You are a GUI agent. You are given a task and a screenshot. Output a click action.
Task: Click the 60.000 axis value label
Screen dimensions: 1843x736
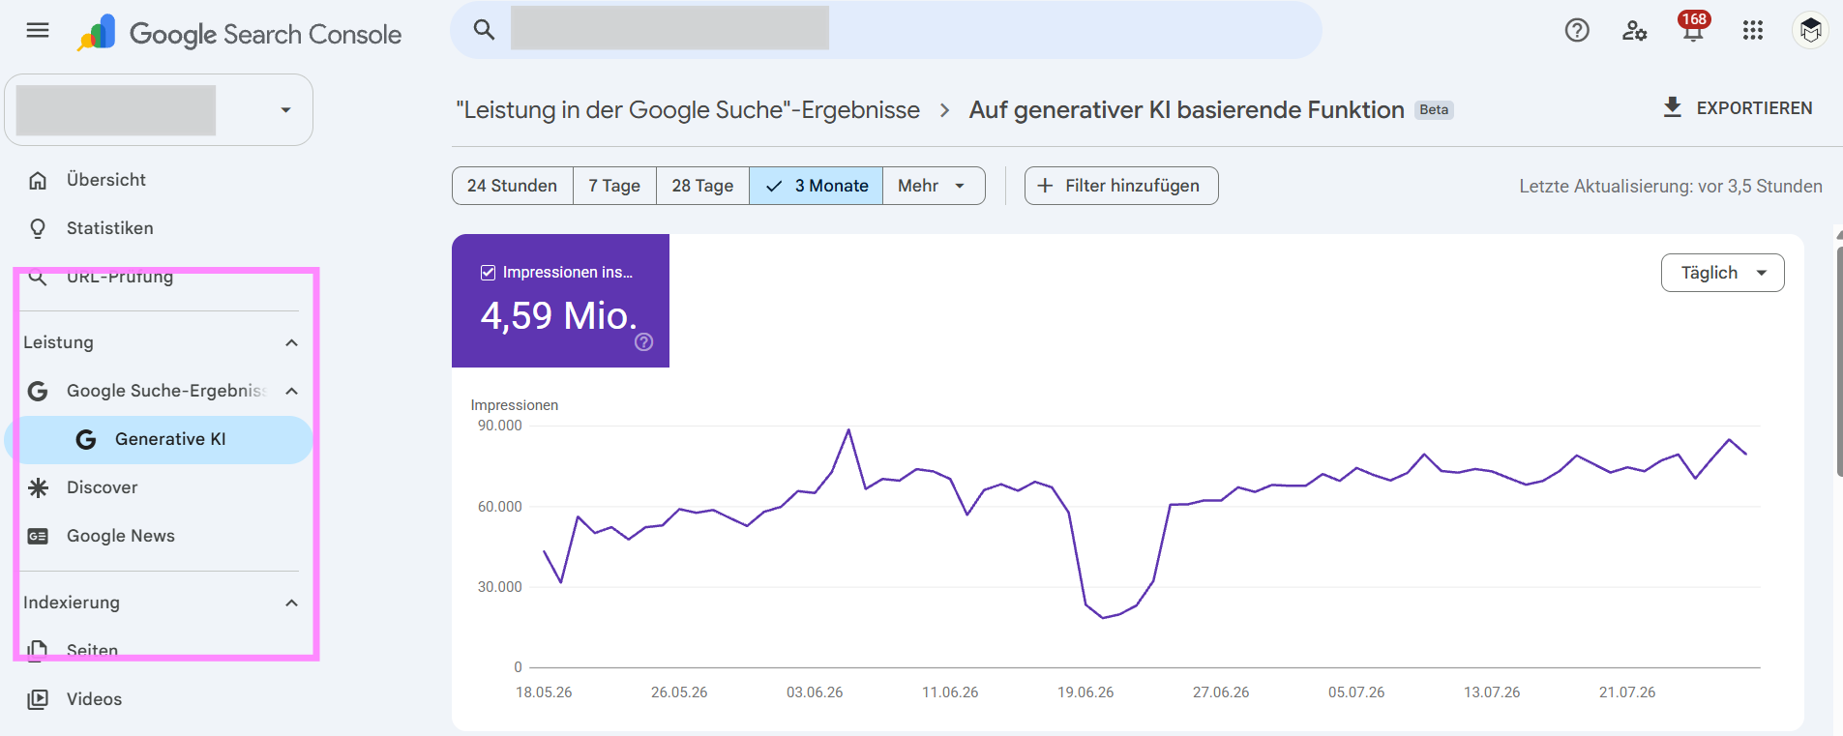click(499, 507)
